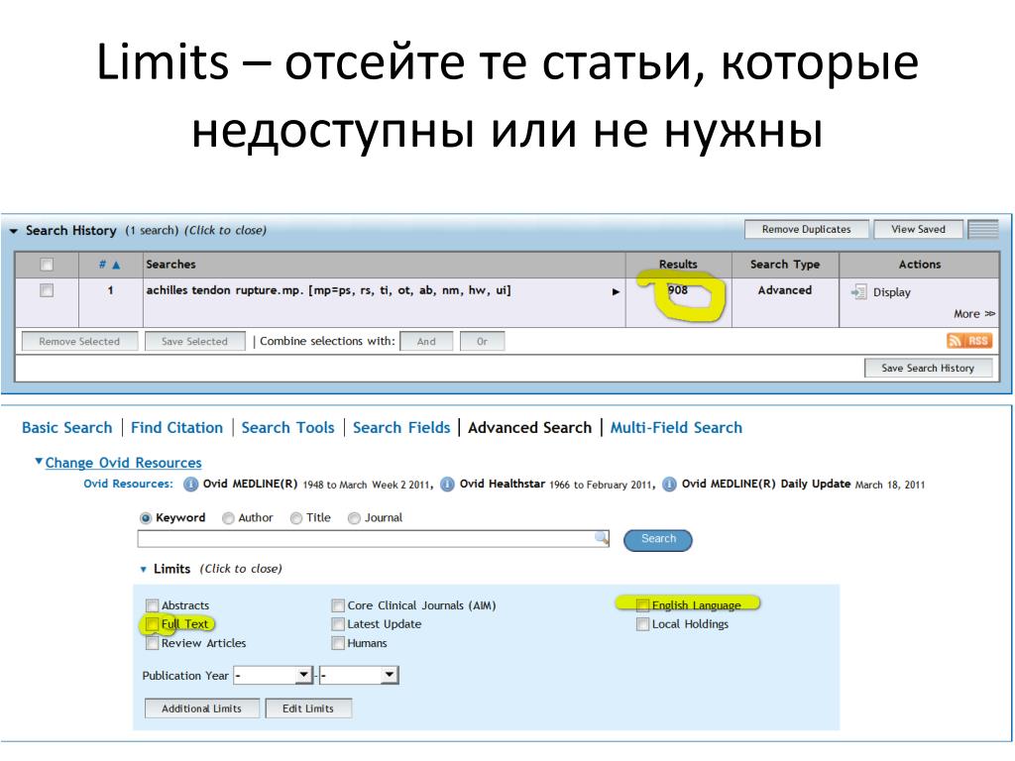Click the arrow expander next to search 1 text
Image resolution: width=1015 pixels, height=761 pixels.
(x=616, y=292)
